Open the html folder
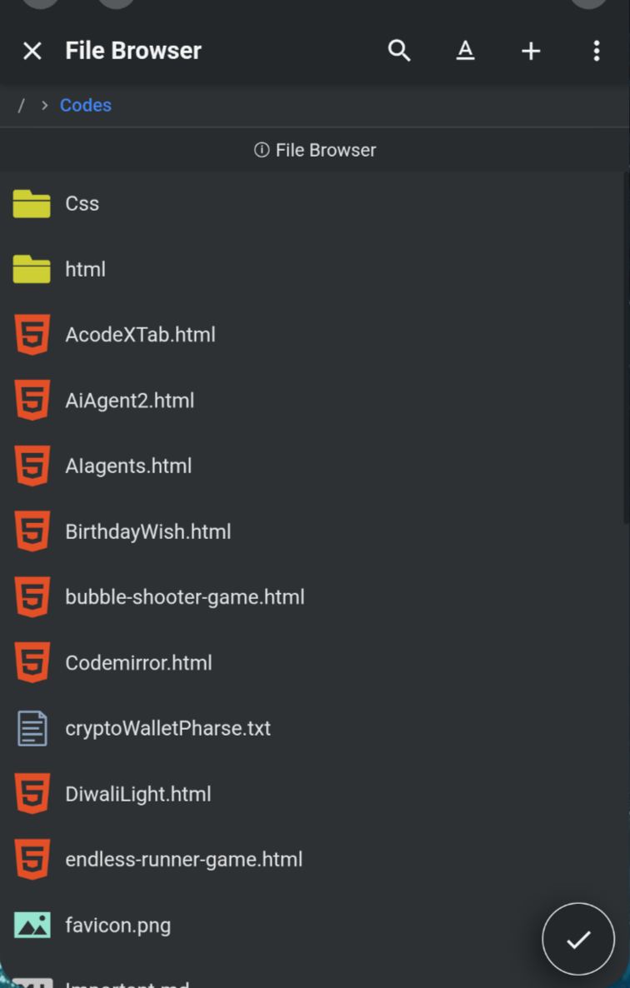Viewport: 630px width, 988px height. point(85,269)
